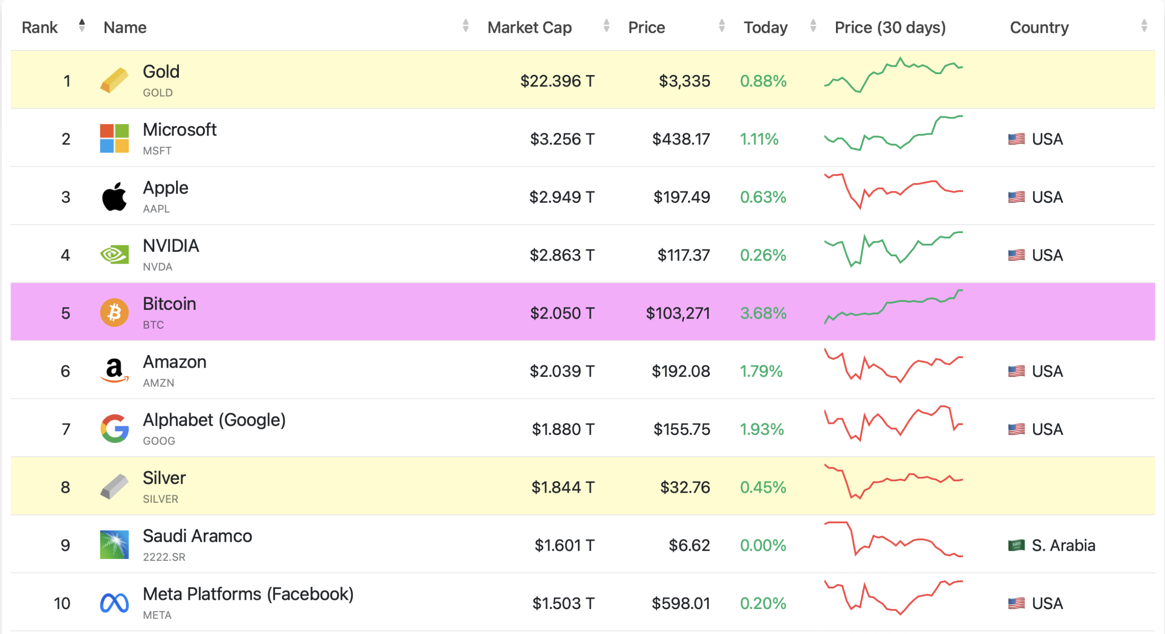1165x634 pixels.
Task: Sort table by Market Cap arrows
Action: point(606,25)
